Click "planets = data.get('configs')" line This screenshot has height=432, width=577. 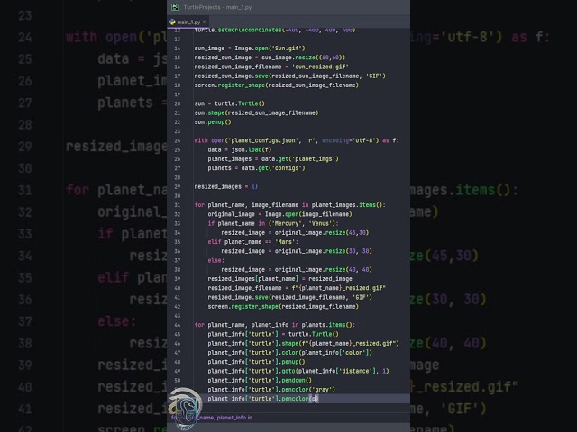tap(256, 168)
